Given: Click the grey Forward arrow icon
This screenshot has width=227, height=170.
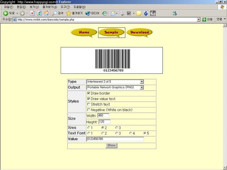Looking at the screenshot, I should 22,13.
